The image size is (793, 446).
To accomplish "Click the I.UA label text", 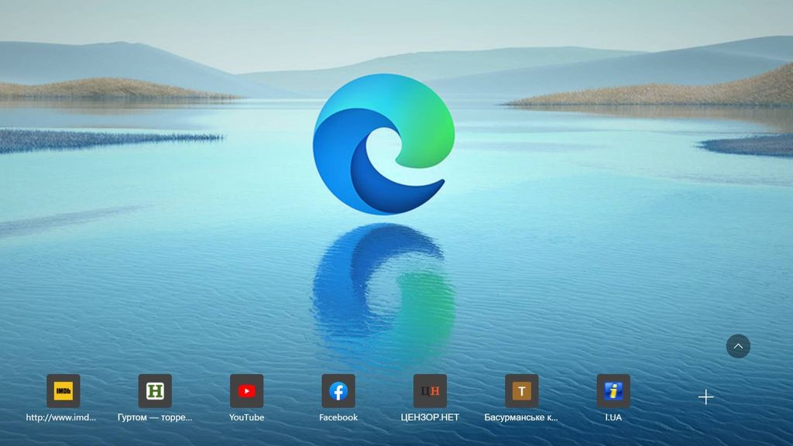I will click(x=613, y=417).
